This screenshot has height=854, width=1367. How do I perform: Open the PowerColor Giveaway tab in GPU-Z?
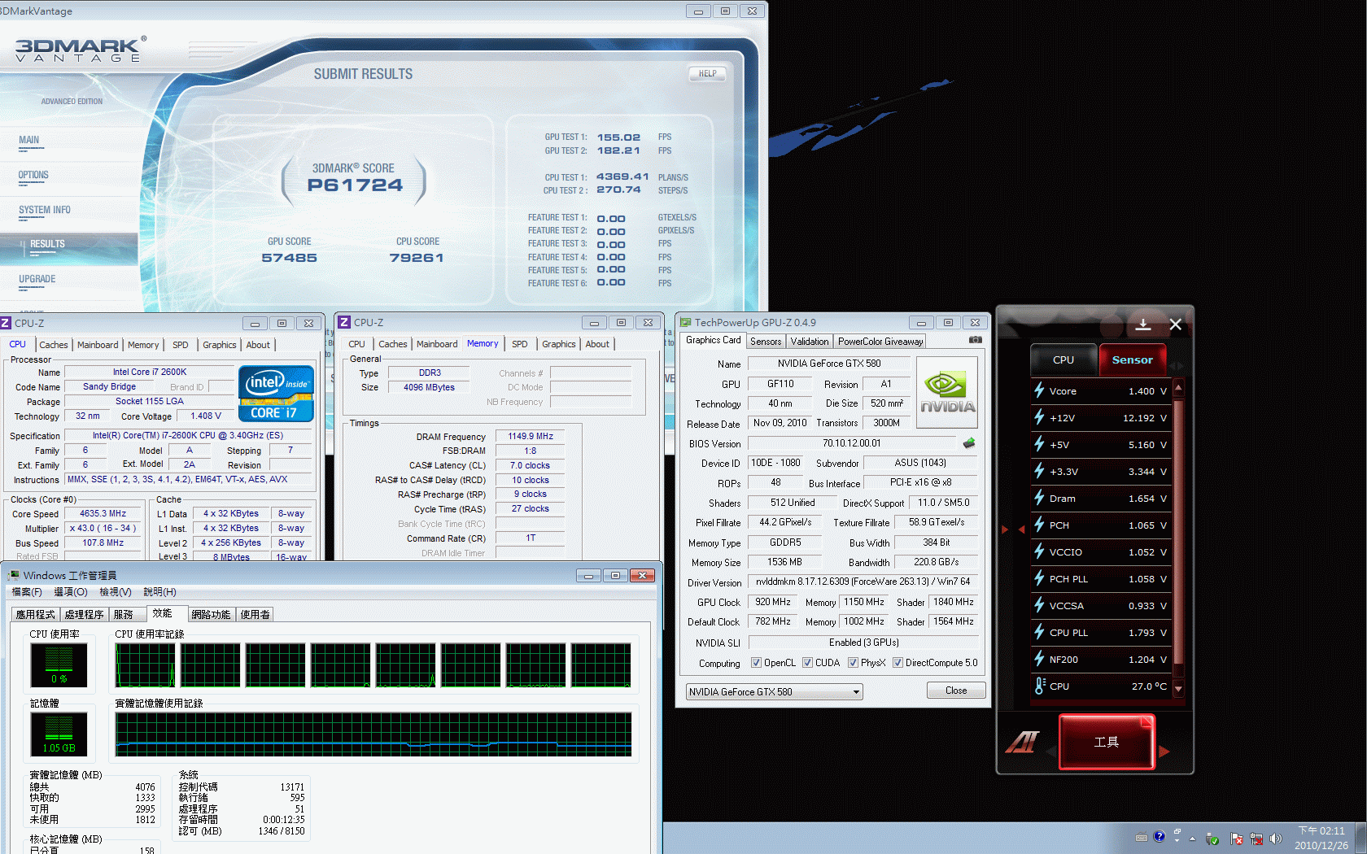coord(880,342)
